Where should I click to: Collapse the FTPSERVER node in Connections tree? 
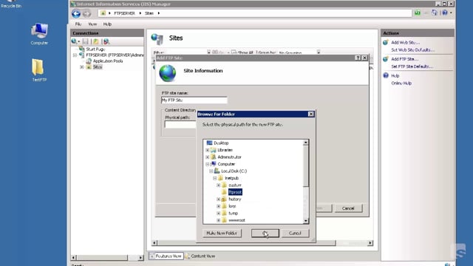coord(75,55)
